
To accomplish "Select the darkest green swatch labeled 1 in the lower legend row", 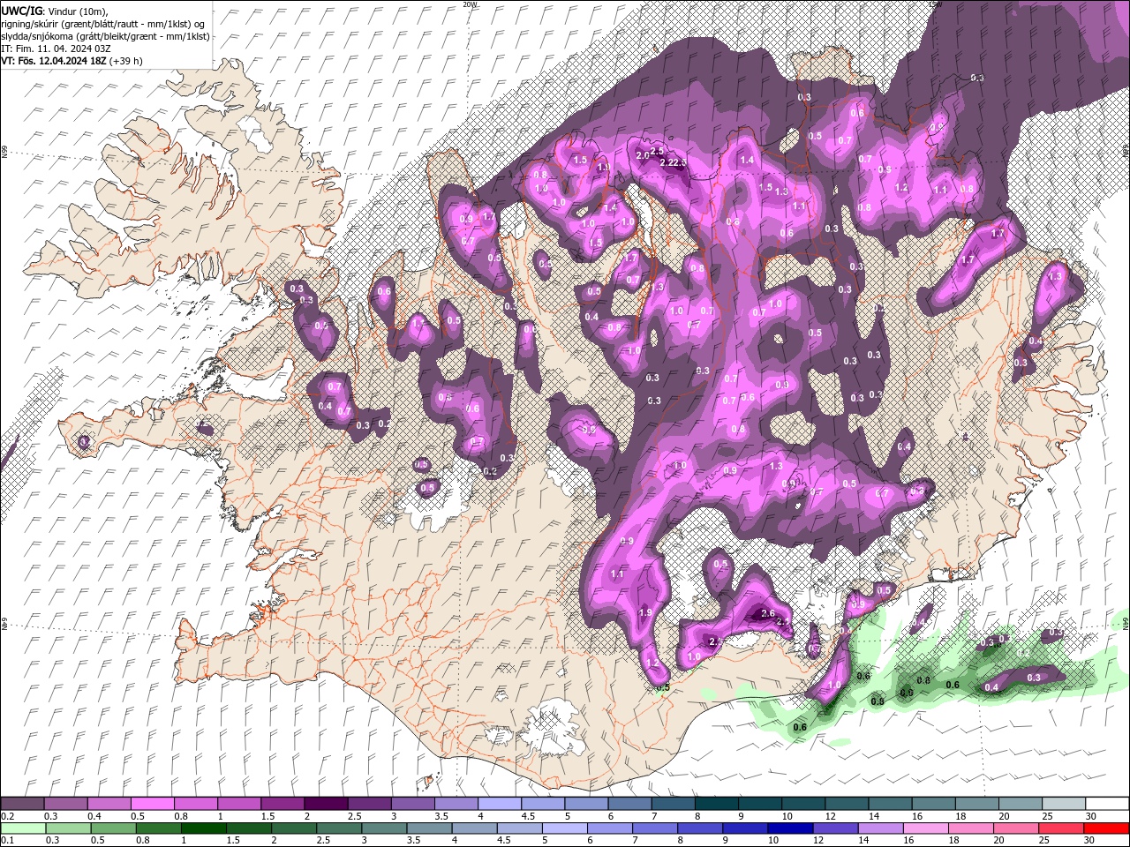I will click(x=203, y=828).
